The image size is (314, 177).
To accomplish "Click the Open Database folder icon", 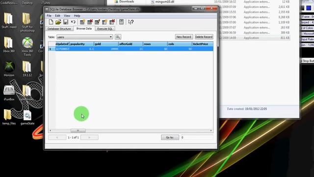I will click(x=58, y=22).
